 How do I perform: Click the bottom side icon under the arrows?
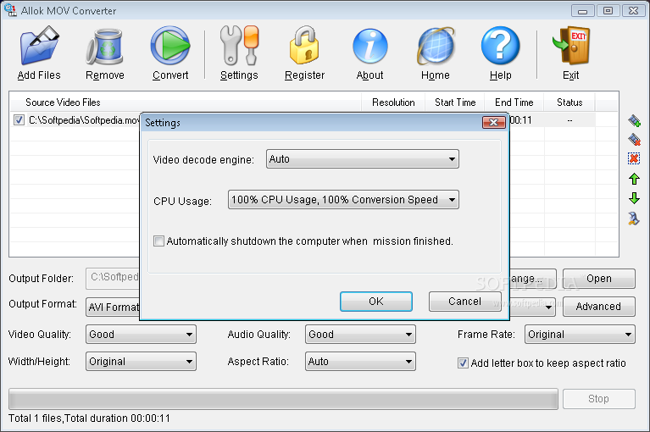click(x=633, y=218)
